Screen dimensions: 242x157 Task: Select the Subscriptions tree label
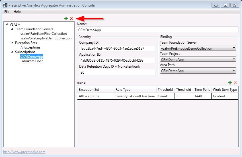pyautogui.click(x=25, y=52)
